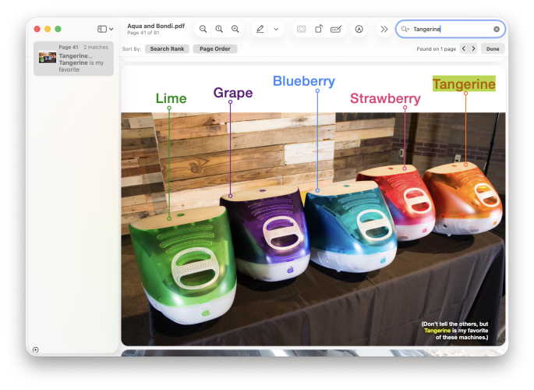This screenshot has height=390, width=534.
Task: Open the search options magnifier dropdown
Action: point(405,29)
